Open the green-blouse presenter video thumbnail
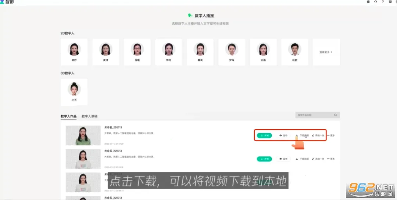 83,135
